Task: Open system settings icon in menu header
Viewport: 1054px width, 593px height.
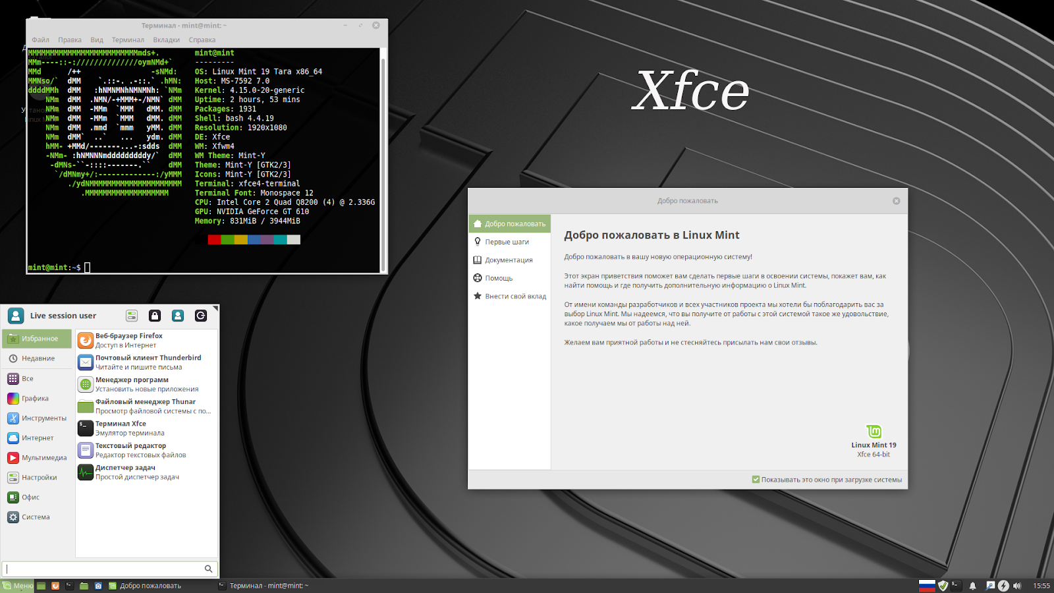Action: click(132, 316)
